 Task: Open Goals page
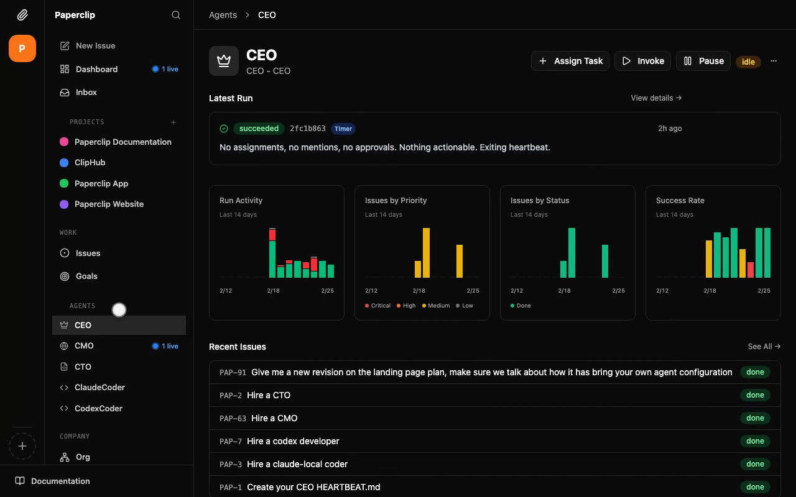coord(119,276)
